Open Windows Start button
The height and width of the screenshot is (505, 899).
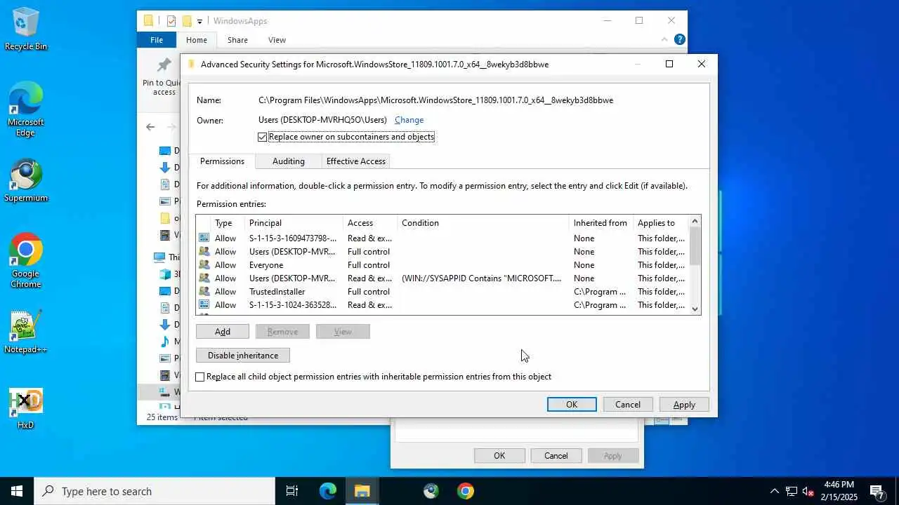pos(17,491)
